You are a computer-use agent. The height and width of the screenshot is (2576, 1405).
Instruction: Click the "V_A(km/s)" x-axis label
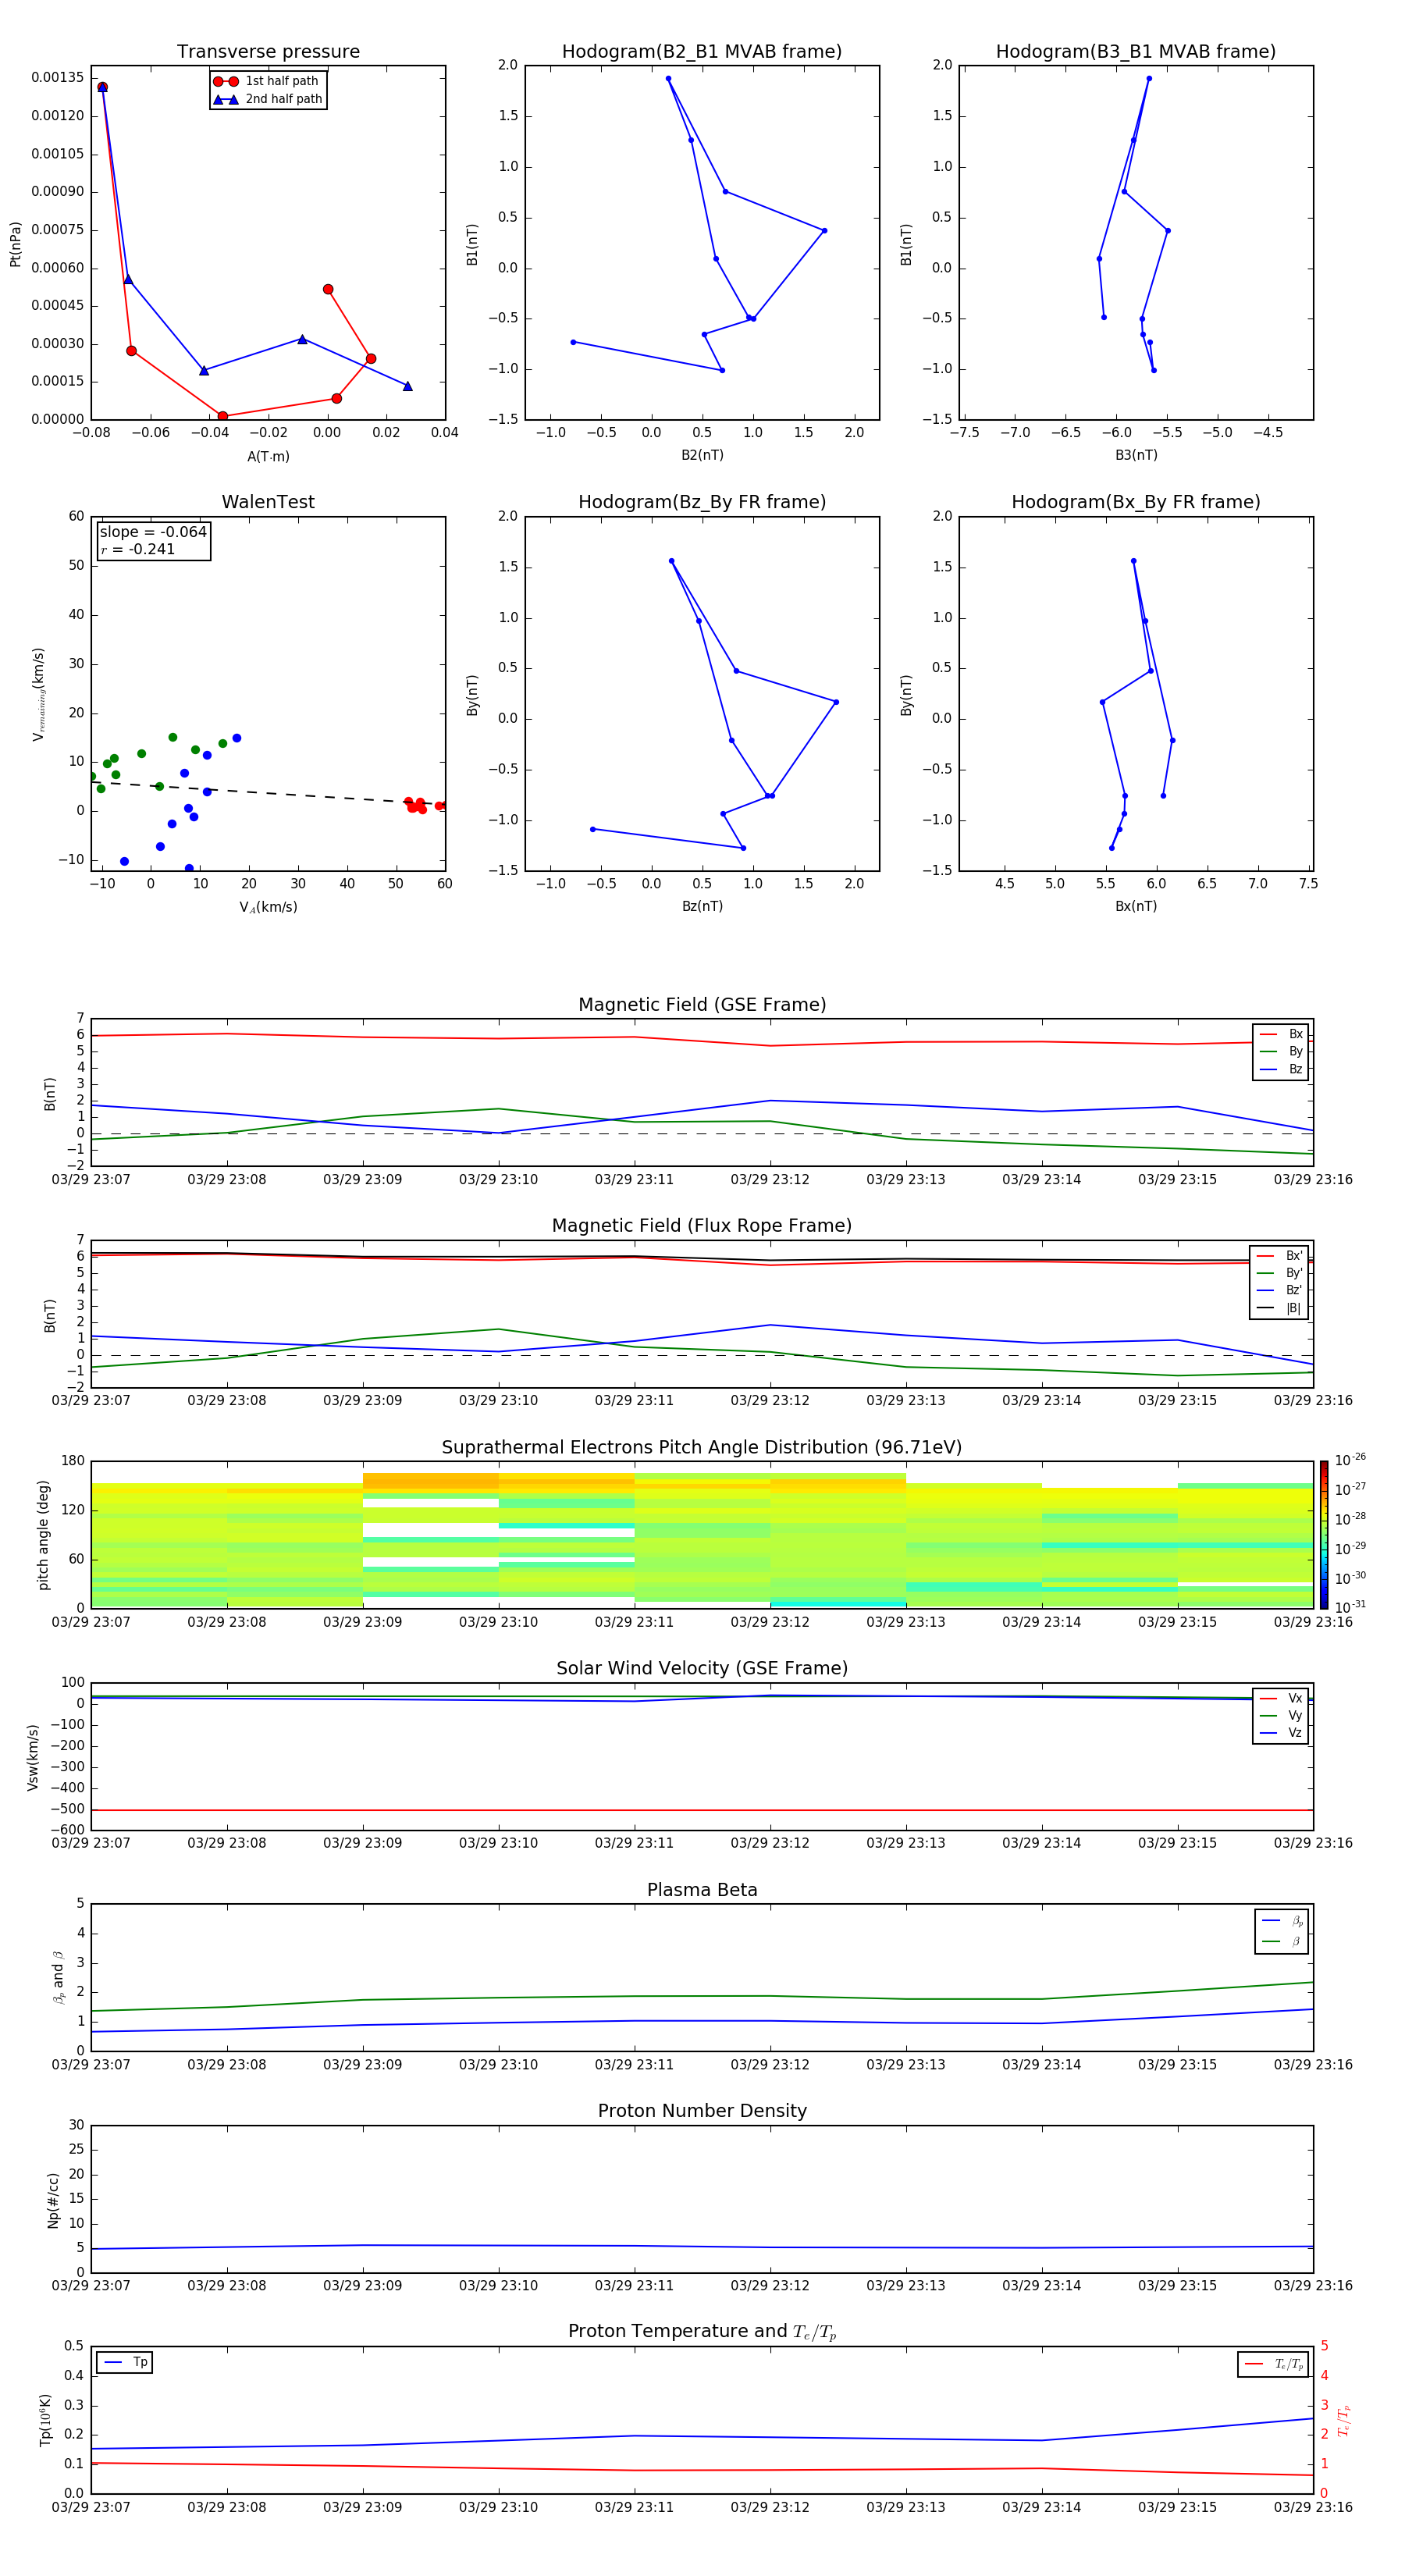(x=268, y=908)
